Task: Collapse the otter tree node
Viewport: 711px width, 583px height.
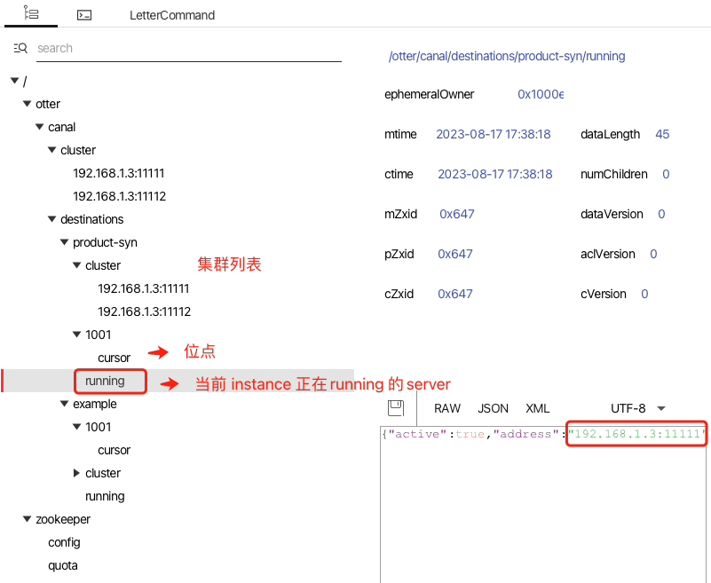Action: pyautogui.click(x=27, y=104)
